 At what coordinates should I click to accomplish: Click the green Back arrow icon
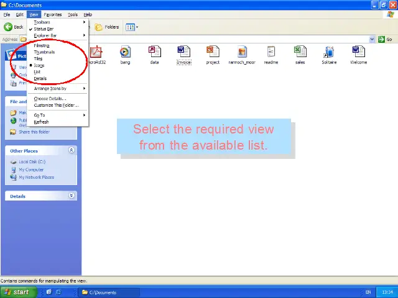8,27
